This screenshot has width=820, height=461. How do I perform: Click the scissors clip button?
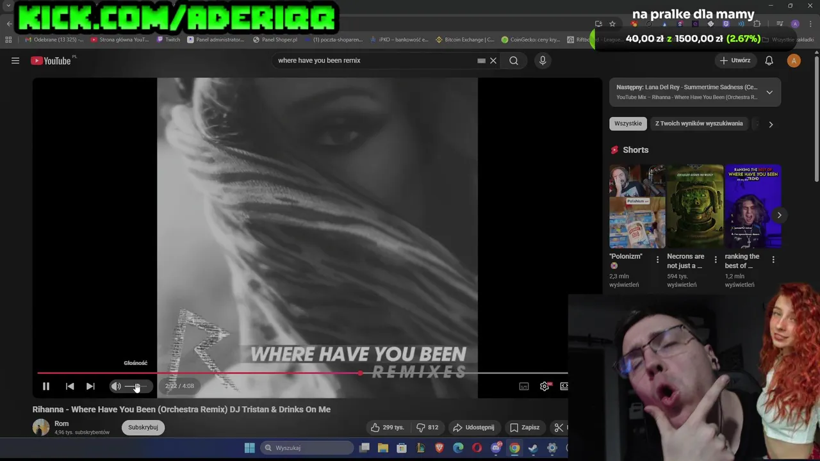559,427
